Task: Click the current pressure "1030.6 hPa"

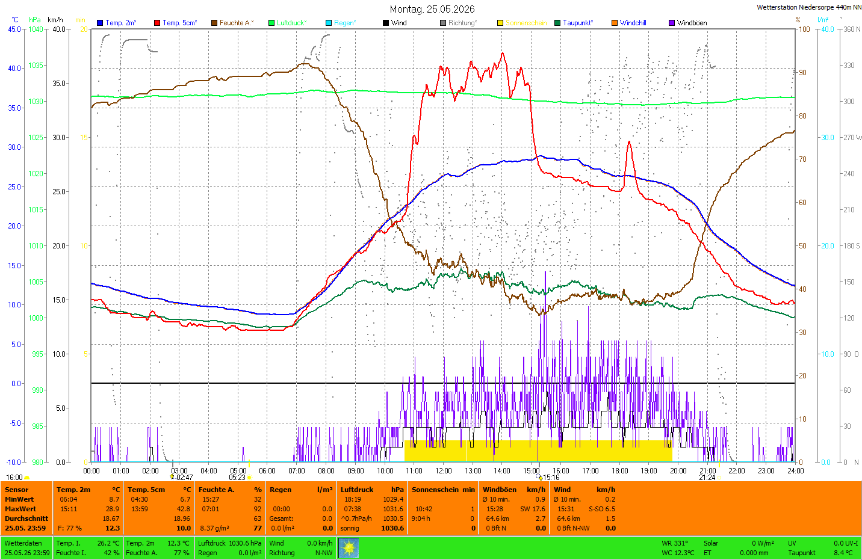Action: [x=245, y=543]
